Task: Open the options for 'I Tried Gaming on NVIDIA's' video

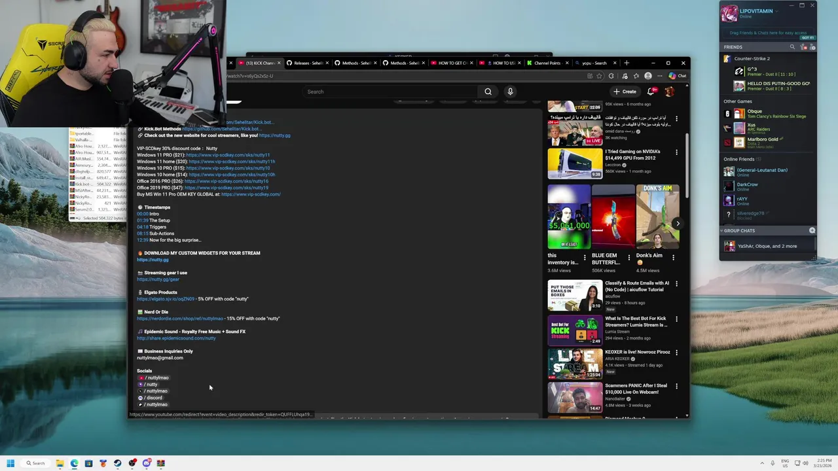Action: [x=676, y=152]
